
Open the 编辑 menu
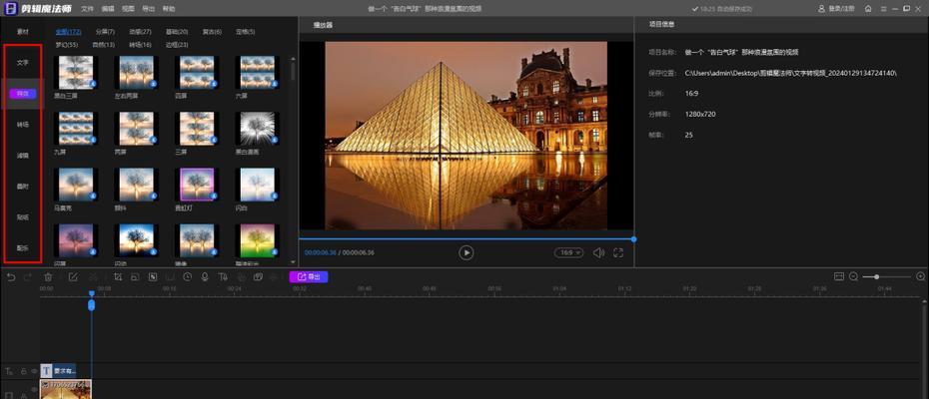[x=107, y=9]
